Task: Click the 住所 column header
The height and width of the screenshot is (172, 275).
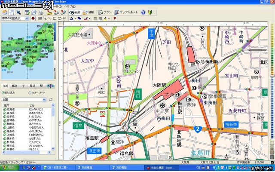Action: (15, 105)
